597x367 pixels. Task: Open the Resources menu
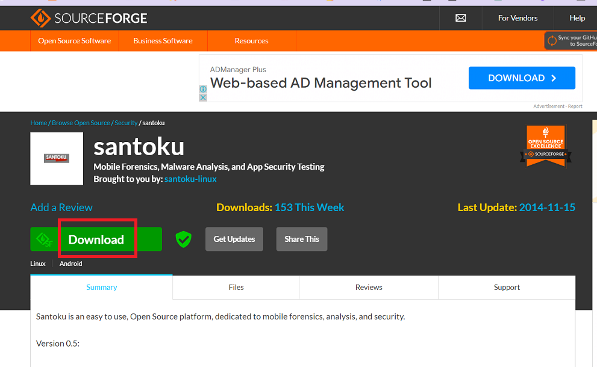[x=252, y=41]
